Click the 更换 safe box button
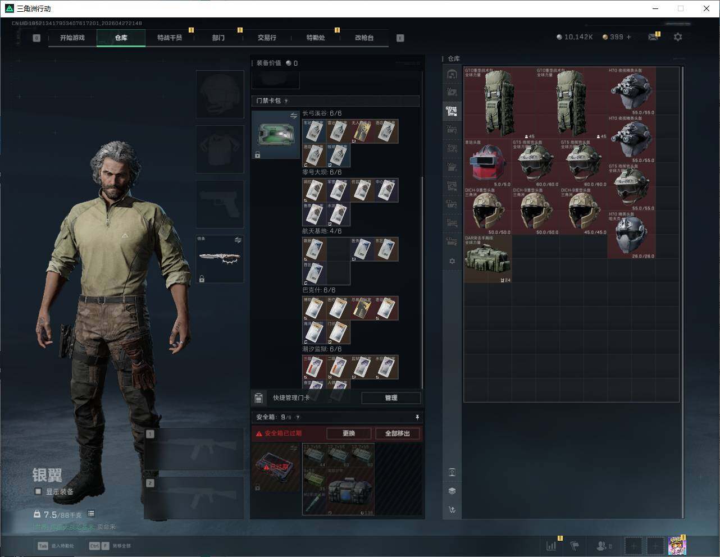Screen dimensions: 720x557 point(349,433)
